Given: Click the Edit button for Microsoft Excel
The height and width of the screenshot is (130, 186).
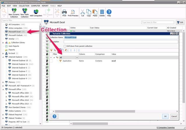Looking at the screenshot, I should tap(180, 22).
